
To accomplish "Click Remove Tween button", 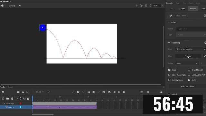I will point(187,86).
